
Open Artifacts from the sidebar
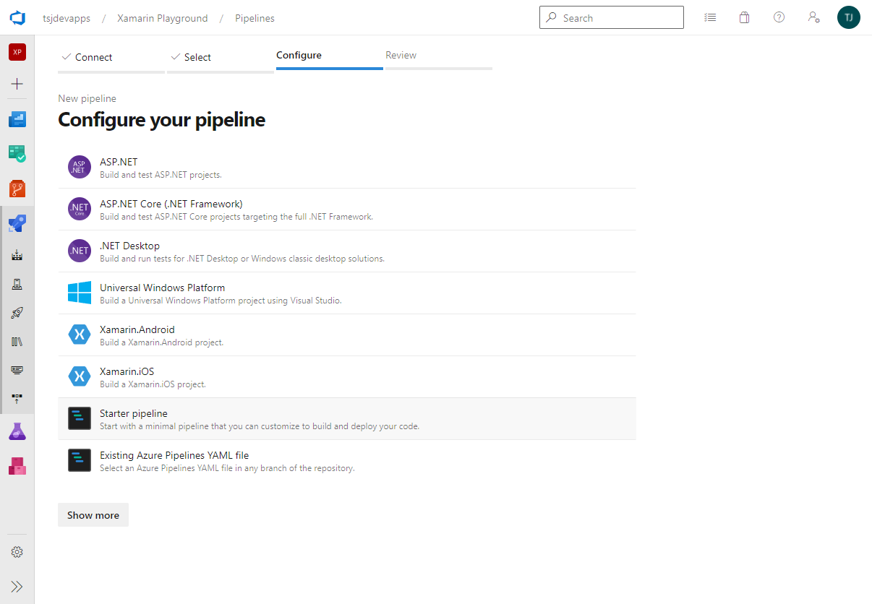pyautogui.click(x=17, y=466)
